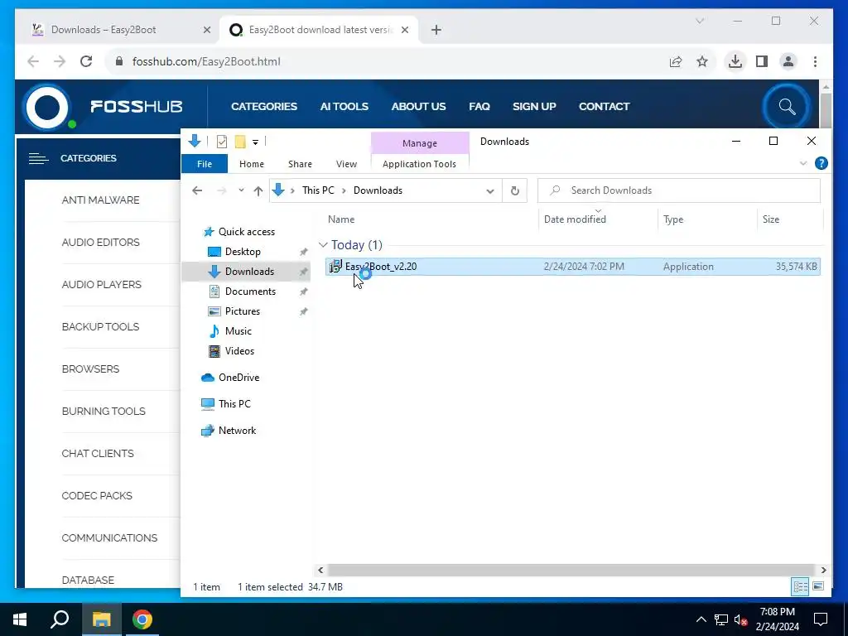Open the address bar history dropdown

pyautogui.click(x=490, y=191)
